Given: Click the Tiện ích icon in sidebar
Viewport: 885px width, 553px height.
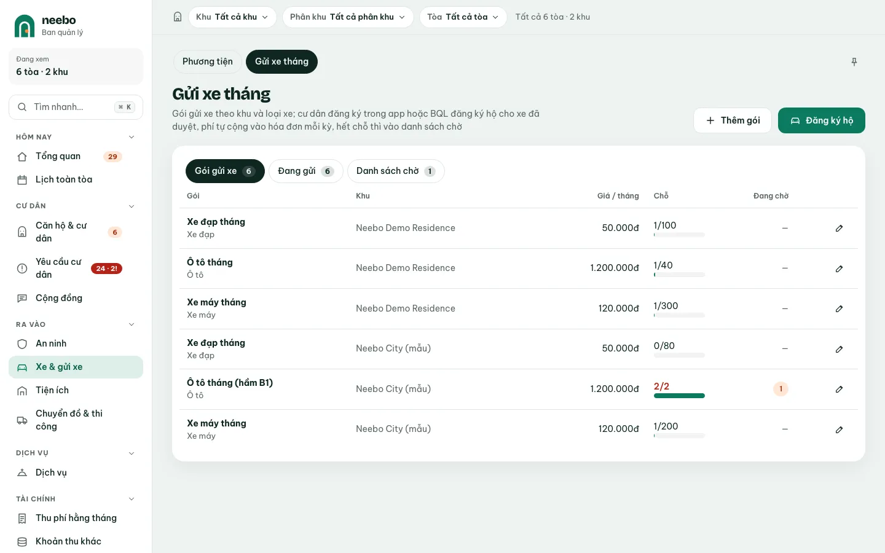Looking at the screenshot, I should [22, 391].
